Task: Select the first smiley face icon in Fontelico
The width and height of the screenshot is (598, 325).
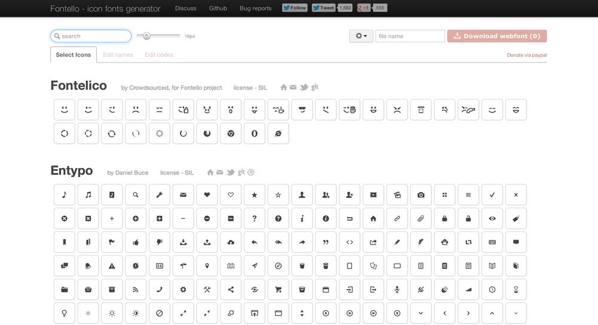Action: click(65, 110)
